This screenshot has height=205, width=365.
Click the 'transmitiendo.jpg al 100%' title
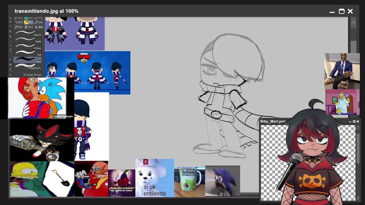coord(46,11)
